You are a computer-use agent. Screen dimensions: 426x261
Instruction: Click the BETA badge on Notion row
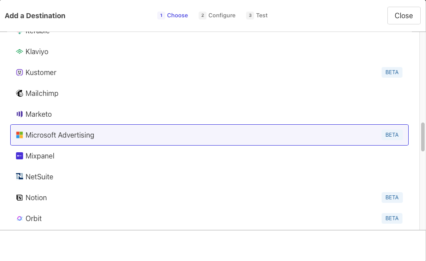(392, 198)
